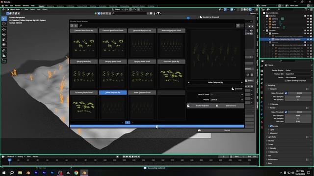Screen dimensions: 314x176
Task: Open Blender from the Windows taskbar
Action: pyautogui.click(x=84, y=173)
